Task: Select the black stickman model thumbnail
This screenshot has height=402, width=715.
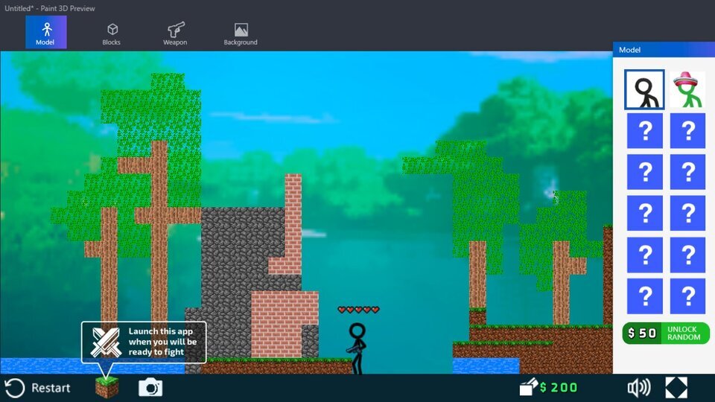Action: click(644, 90)
